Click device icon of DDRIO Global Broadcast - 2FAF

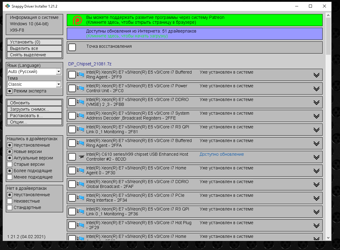tap(81, 184)
